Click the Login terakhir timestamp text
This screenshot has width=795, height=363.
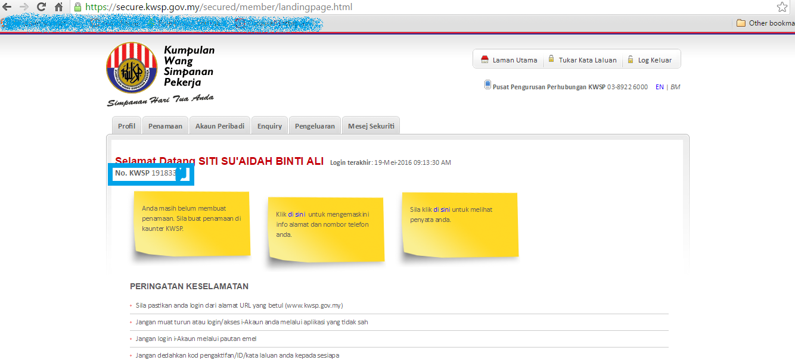pos(390,162)
